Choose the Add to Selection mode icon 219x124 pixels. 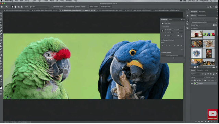coord(15,7)
